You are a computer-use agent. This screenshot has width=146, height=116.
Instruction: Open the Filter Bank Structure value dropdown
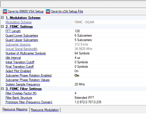click(x=110, y=98)
